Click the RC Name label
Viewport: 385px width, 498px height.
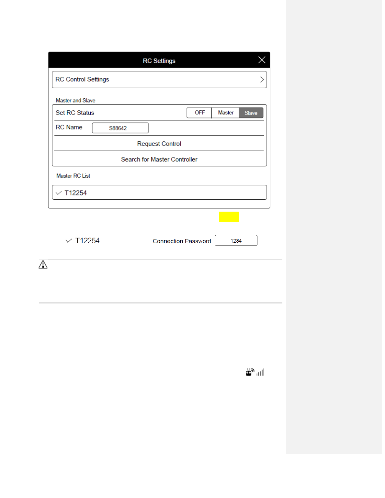tap(69, 127)
